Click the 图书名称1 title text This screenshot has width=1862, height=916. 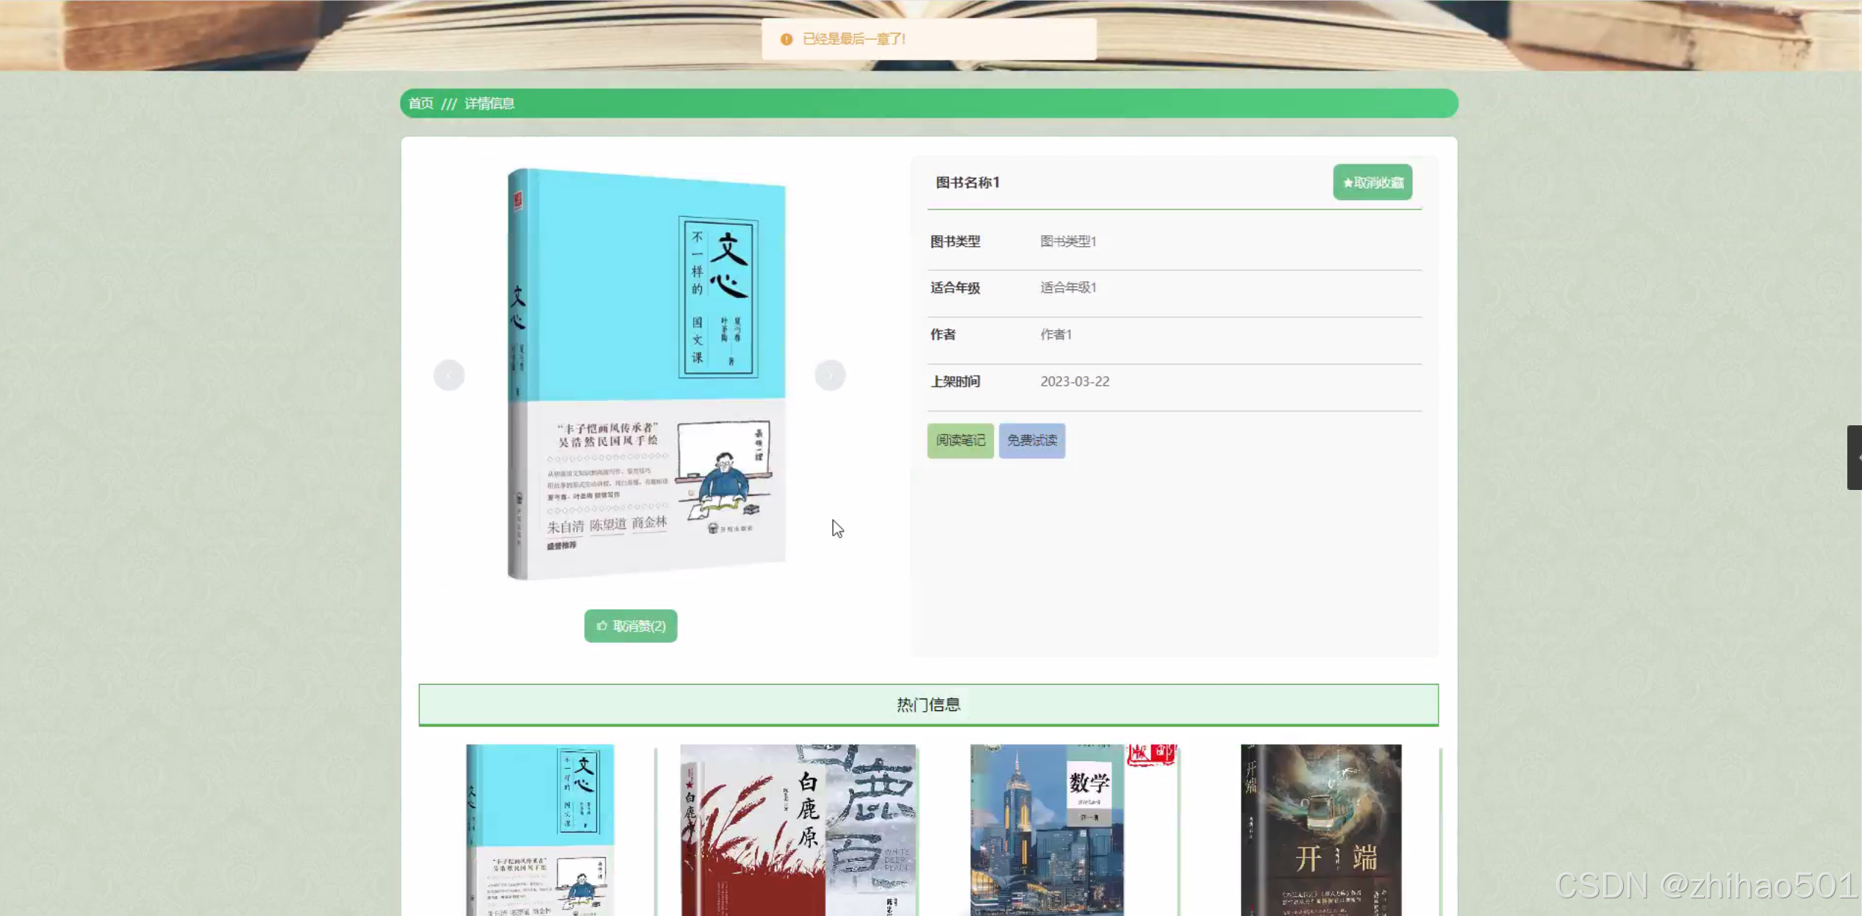pyautogui.click(x=967, y=182)
